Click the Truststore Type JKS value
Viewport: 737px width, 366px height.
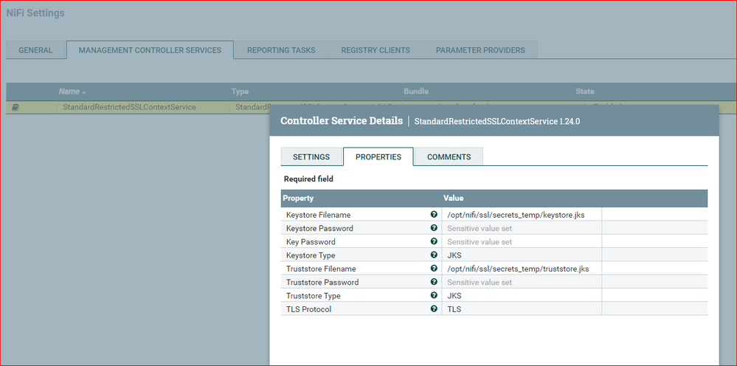[x=454, y=296]
